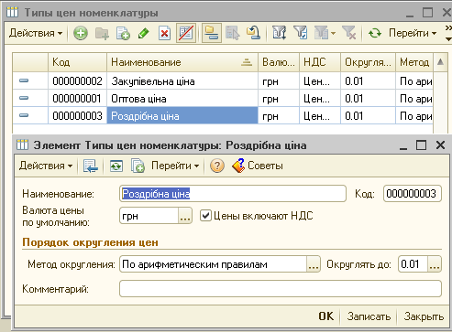The image size is (452, 332).
Task: Click the Записать button
Action: 369,316
